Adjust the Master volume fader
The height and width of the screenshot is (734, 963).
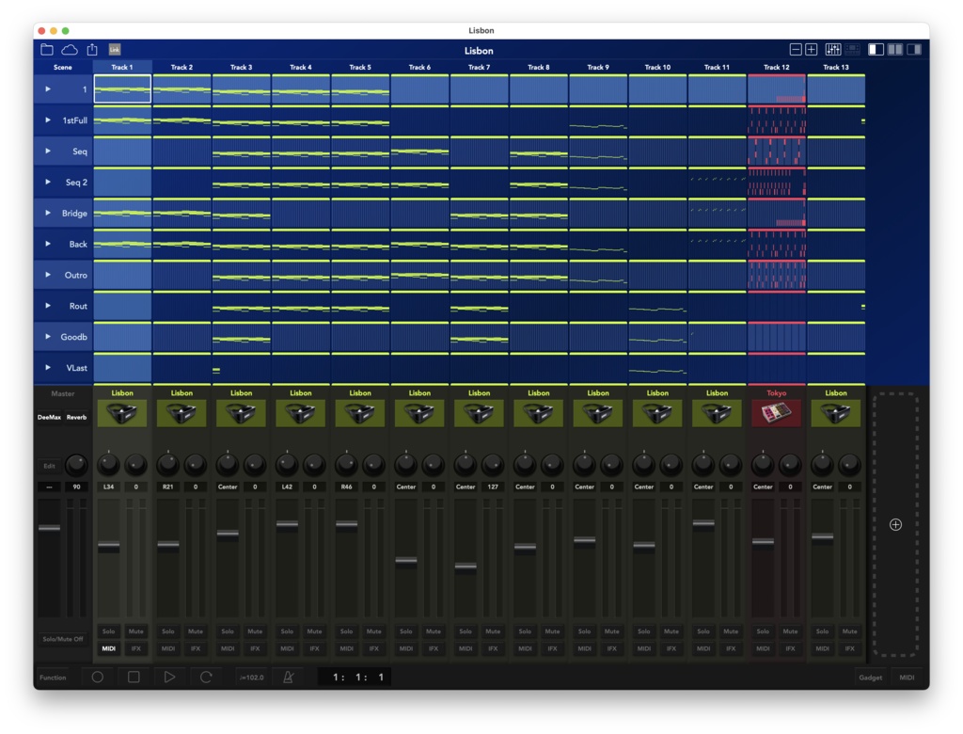[50, 527]
